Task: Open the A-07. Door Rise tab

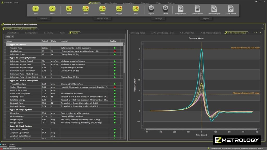Action: point(187,33)
